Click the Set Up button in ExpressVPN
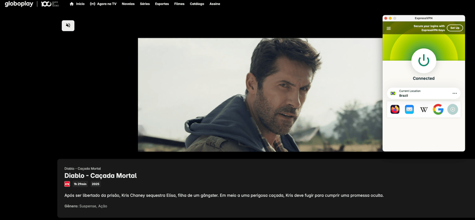 coord(455,28)
